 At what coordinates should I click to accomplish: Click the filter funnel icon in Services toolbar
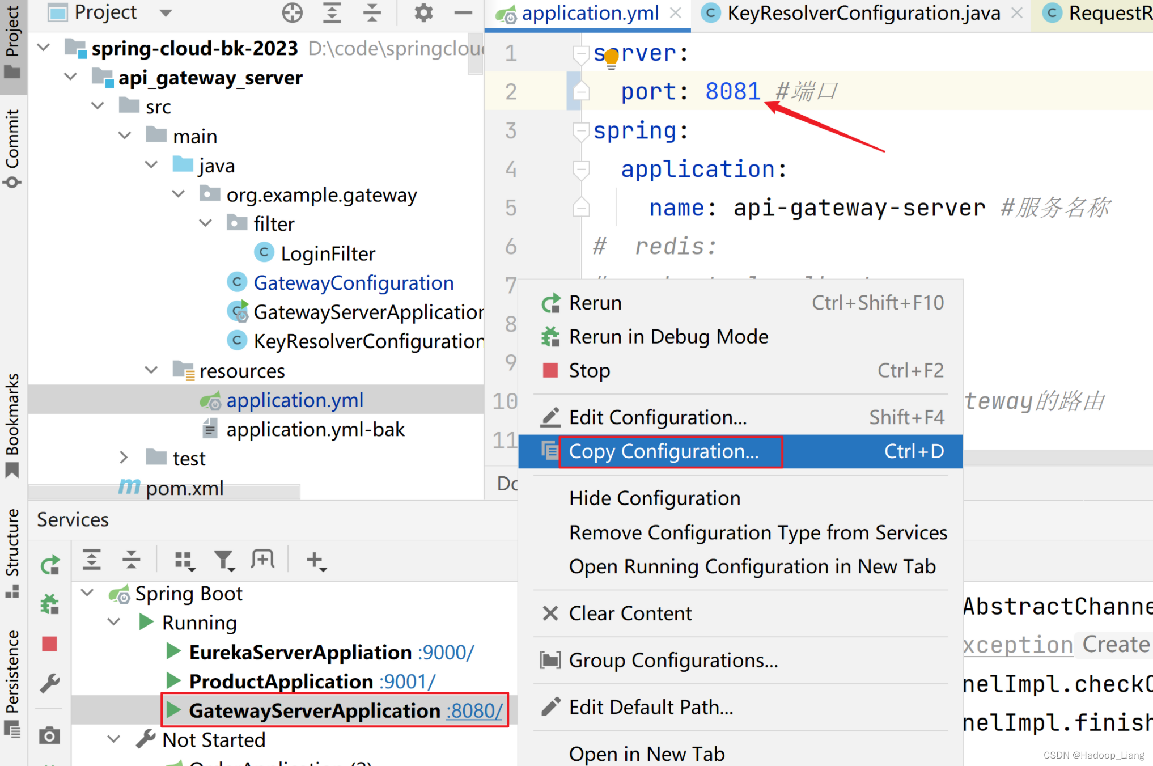point(224,560)
